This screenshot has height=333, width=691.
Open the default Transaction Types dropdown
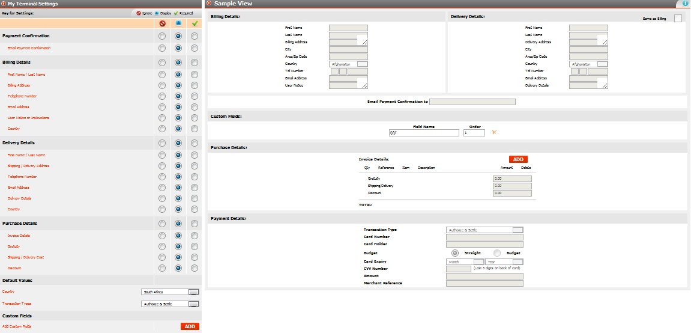[170, 304]
